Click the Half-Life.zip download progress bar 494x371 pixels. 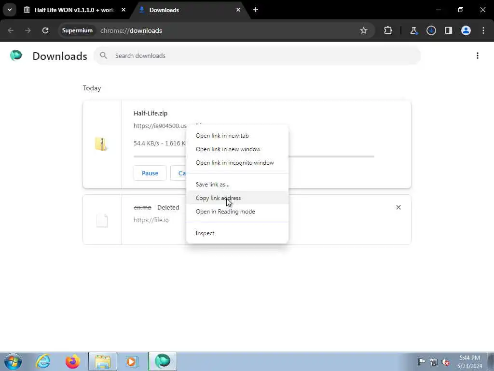pos(254,157)
